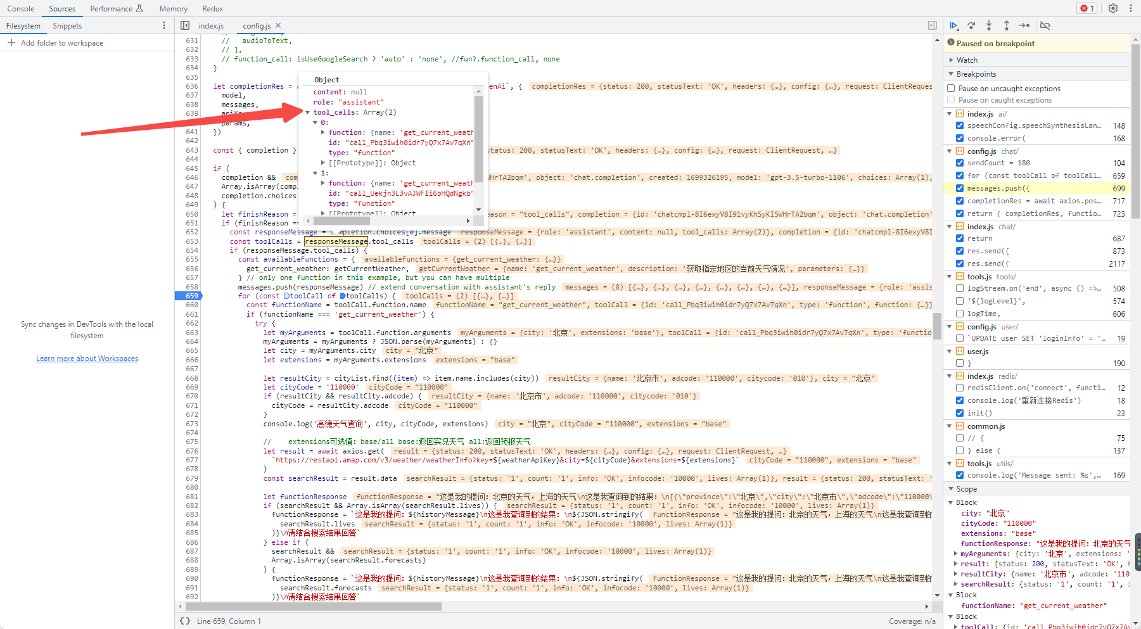
Task: Enable Pause on uncaught exceptions
Action: 951,88
